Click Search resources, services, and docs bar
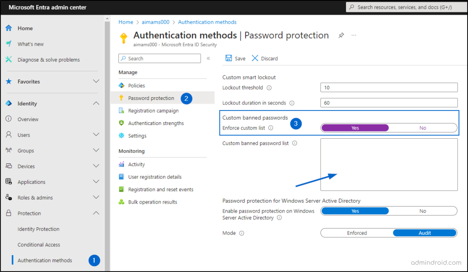The image size is (468, 272). (406, 7)
